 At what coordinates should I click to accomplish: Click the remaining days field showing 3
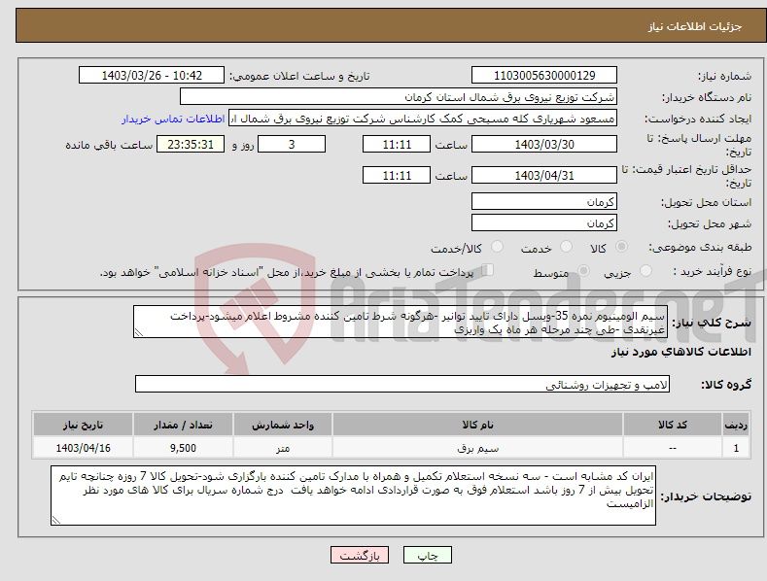(292, 144)
